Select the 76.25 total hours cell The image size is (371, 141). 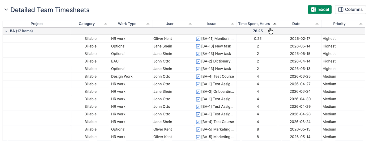click(258, 31)
